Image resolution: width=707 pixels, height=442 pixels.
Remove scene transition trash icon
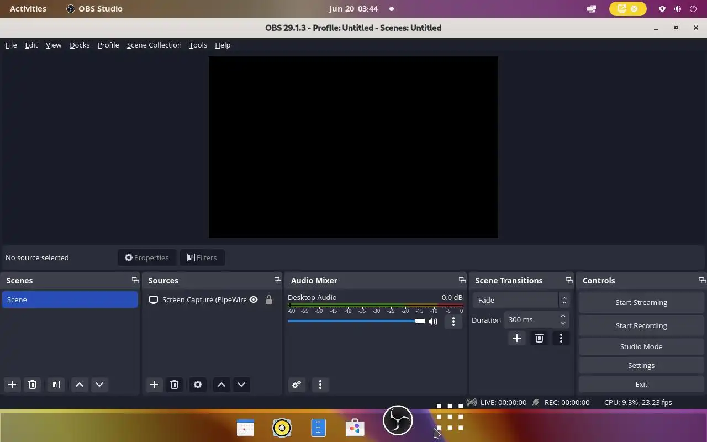(539, 338)
